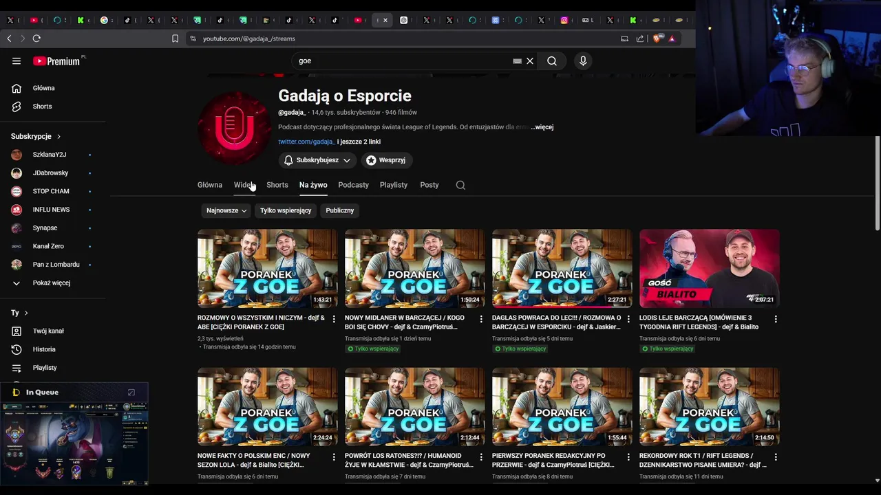Click the Brave Shields lion icon
Screen dimensions: 881x495
657,38
